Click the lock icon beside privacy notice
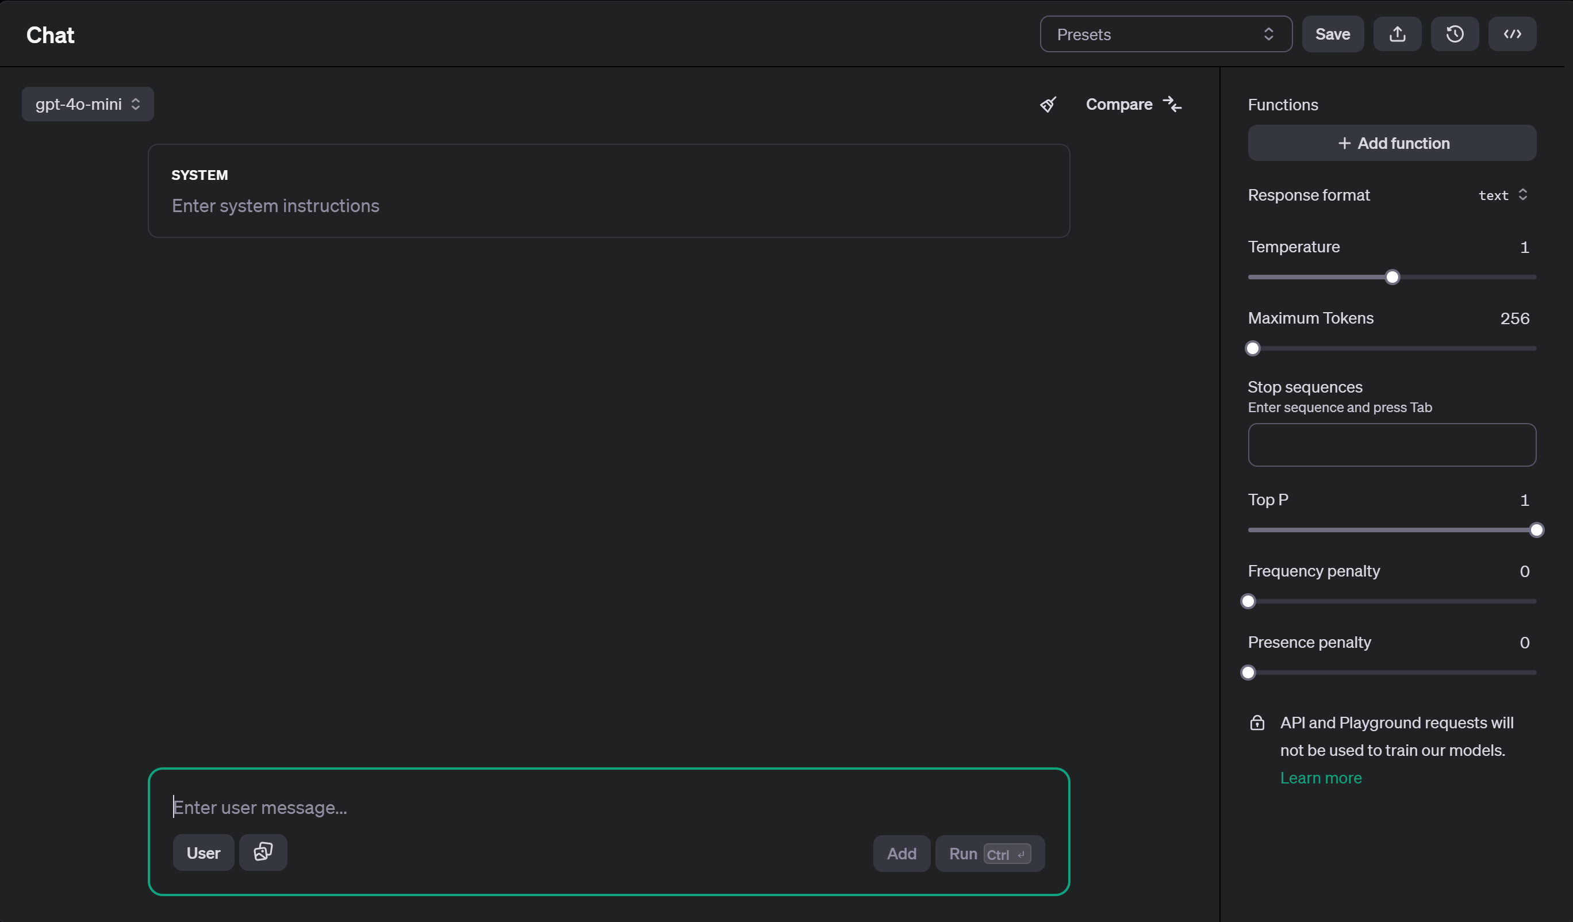 click(1257, 723)
